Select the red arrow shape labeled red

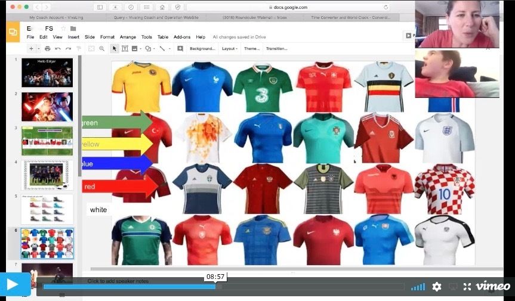pyautogui.click(x=120, y=186)
